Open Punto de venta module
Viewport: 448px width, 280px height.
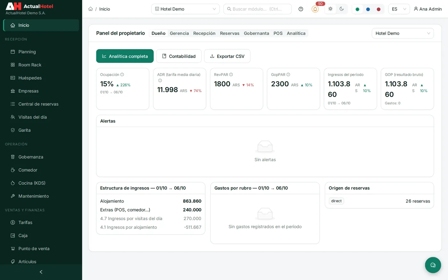tap(41, 249)
